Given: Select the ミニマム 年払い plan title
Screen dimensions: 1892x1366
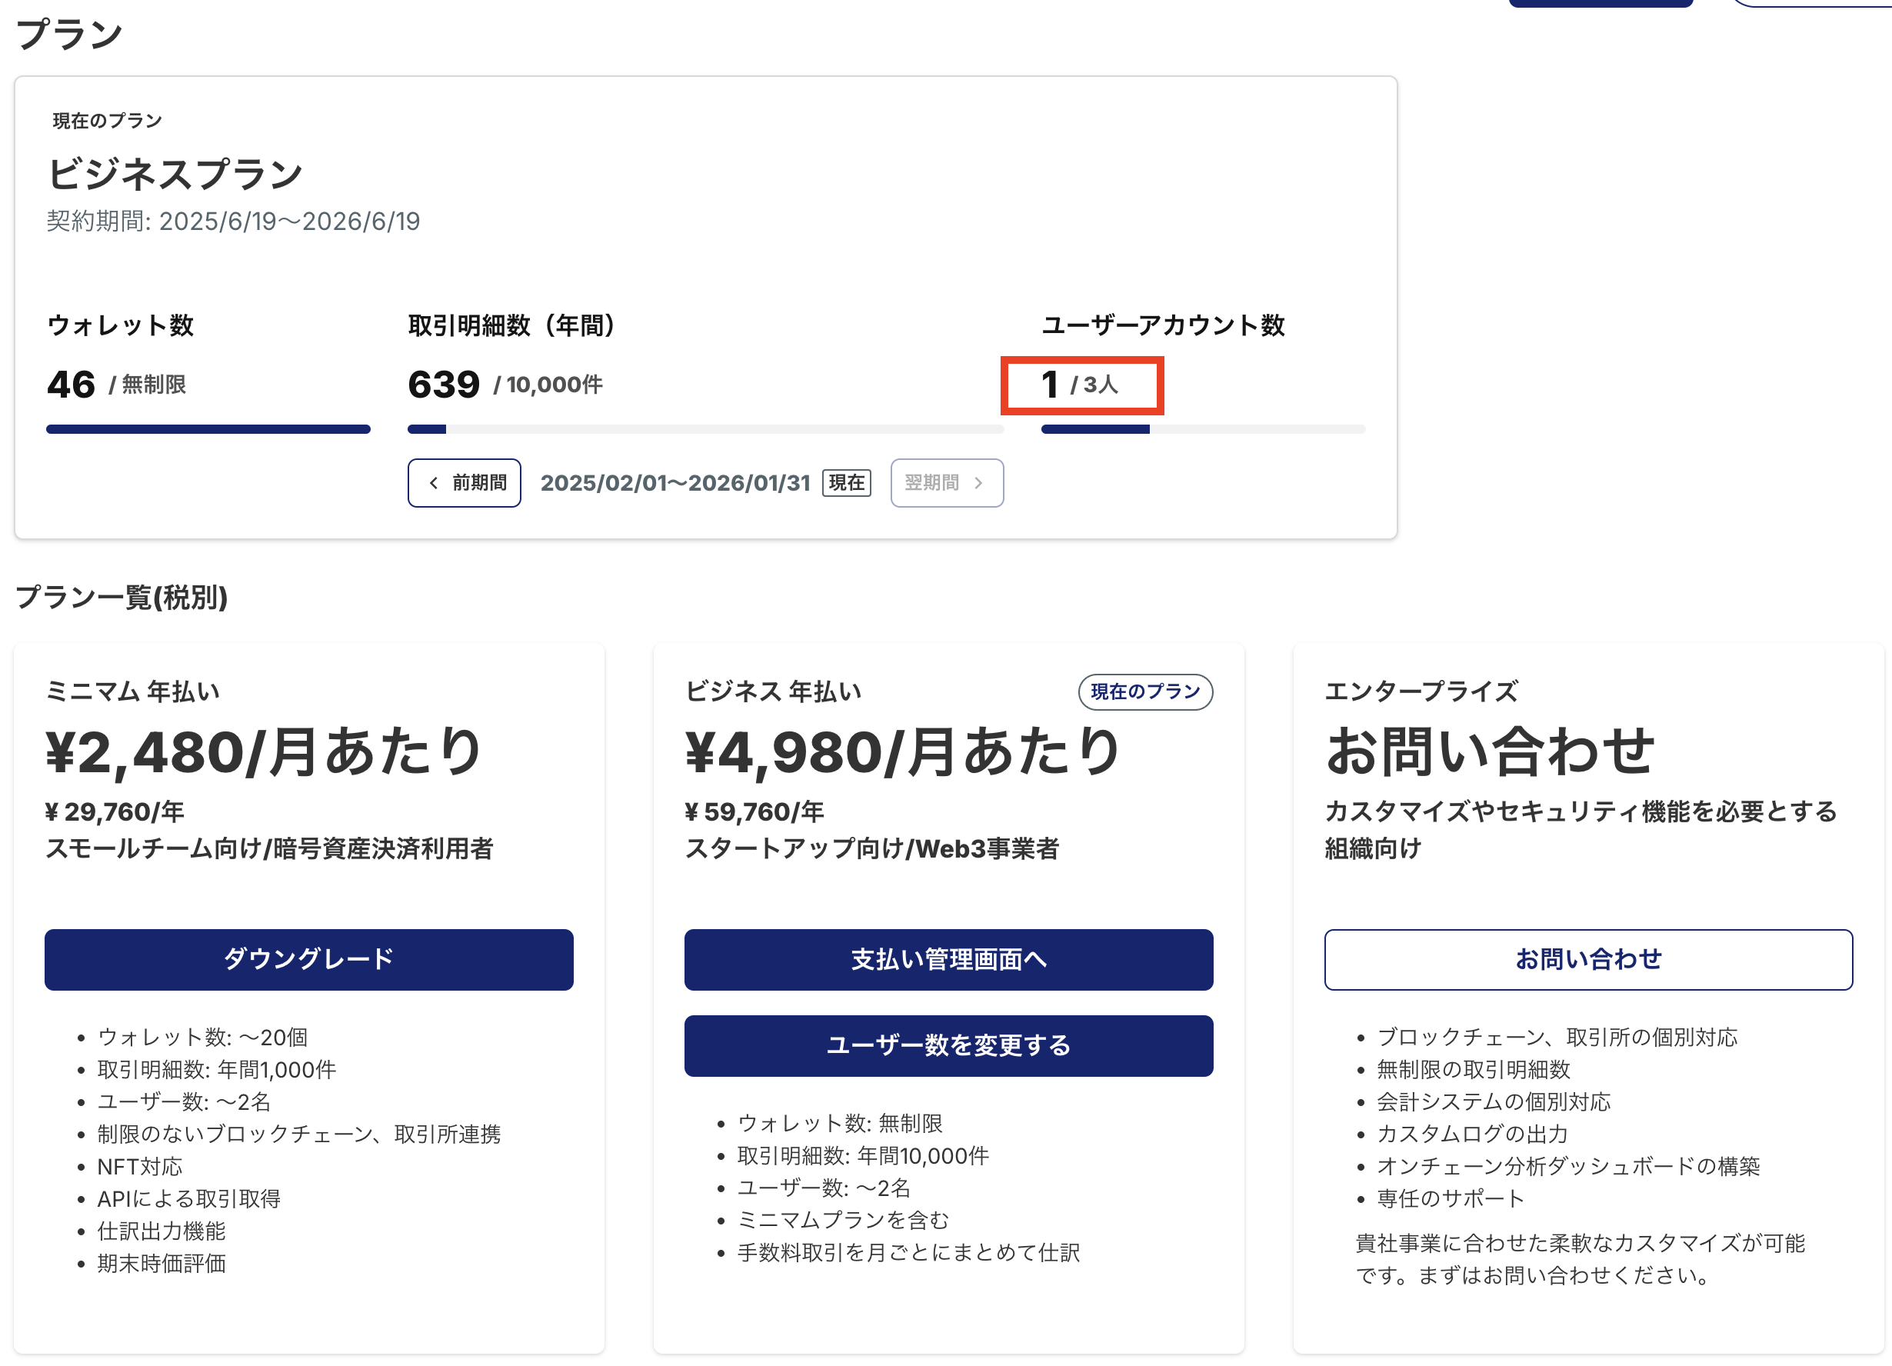Looking at the screenshot, I should [x=132, y=691].
